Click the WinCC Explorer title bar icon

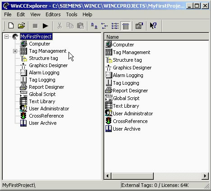[x=6, y=6]
